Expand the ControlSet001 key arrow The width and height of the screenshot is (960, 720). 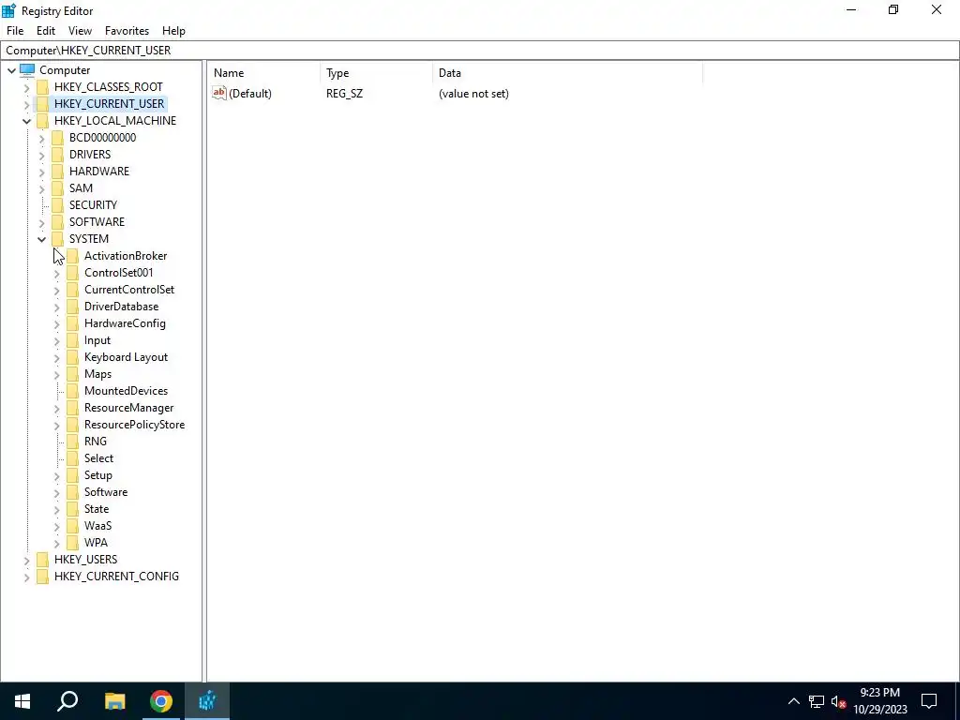coord(57,273)
